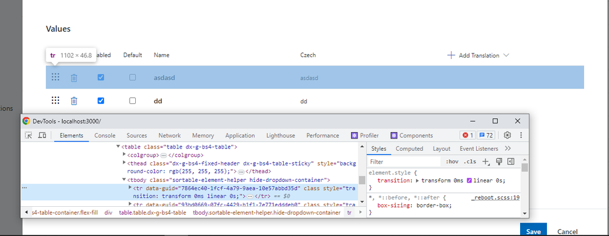Click the purple linear easing swatch
This screenshot has height=236, width=609.
coord(469,181)
